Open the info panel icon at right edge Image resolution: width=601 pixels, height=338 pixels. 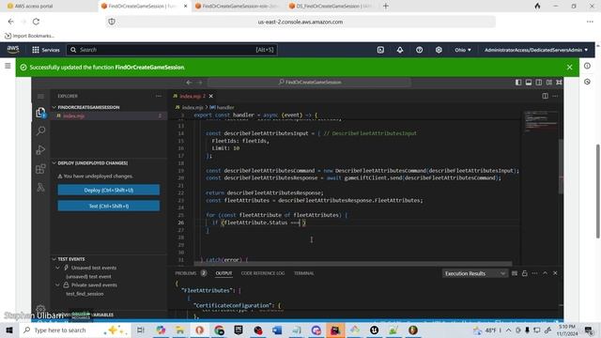[x=587, y=66]
